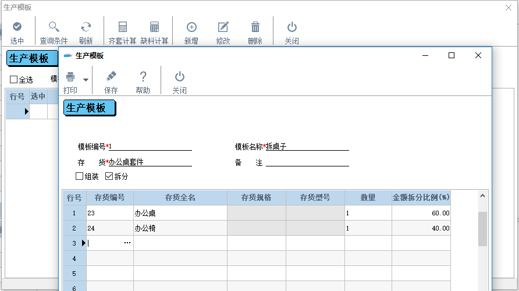Image resolution: width=519 pixels, height=291 pixels.
Task: Click 修改 edit pencil icon
Action: point(223,27)
